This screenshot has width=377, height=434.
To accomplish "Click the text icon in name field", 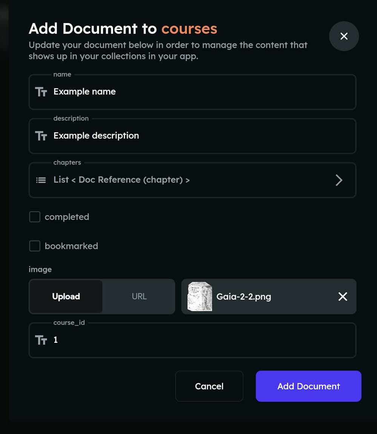I will (x=41, y=92).
